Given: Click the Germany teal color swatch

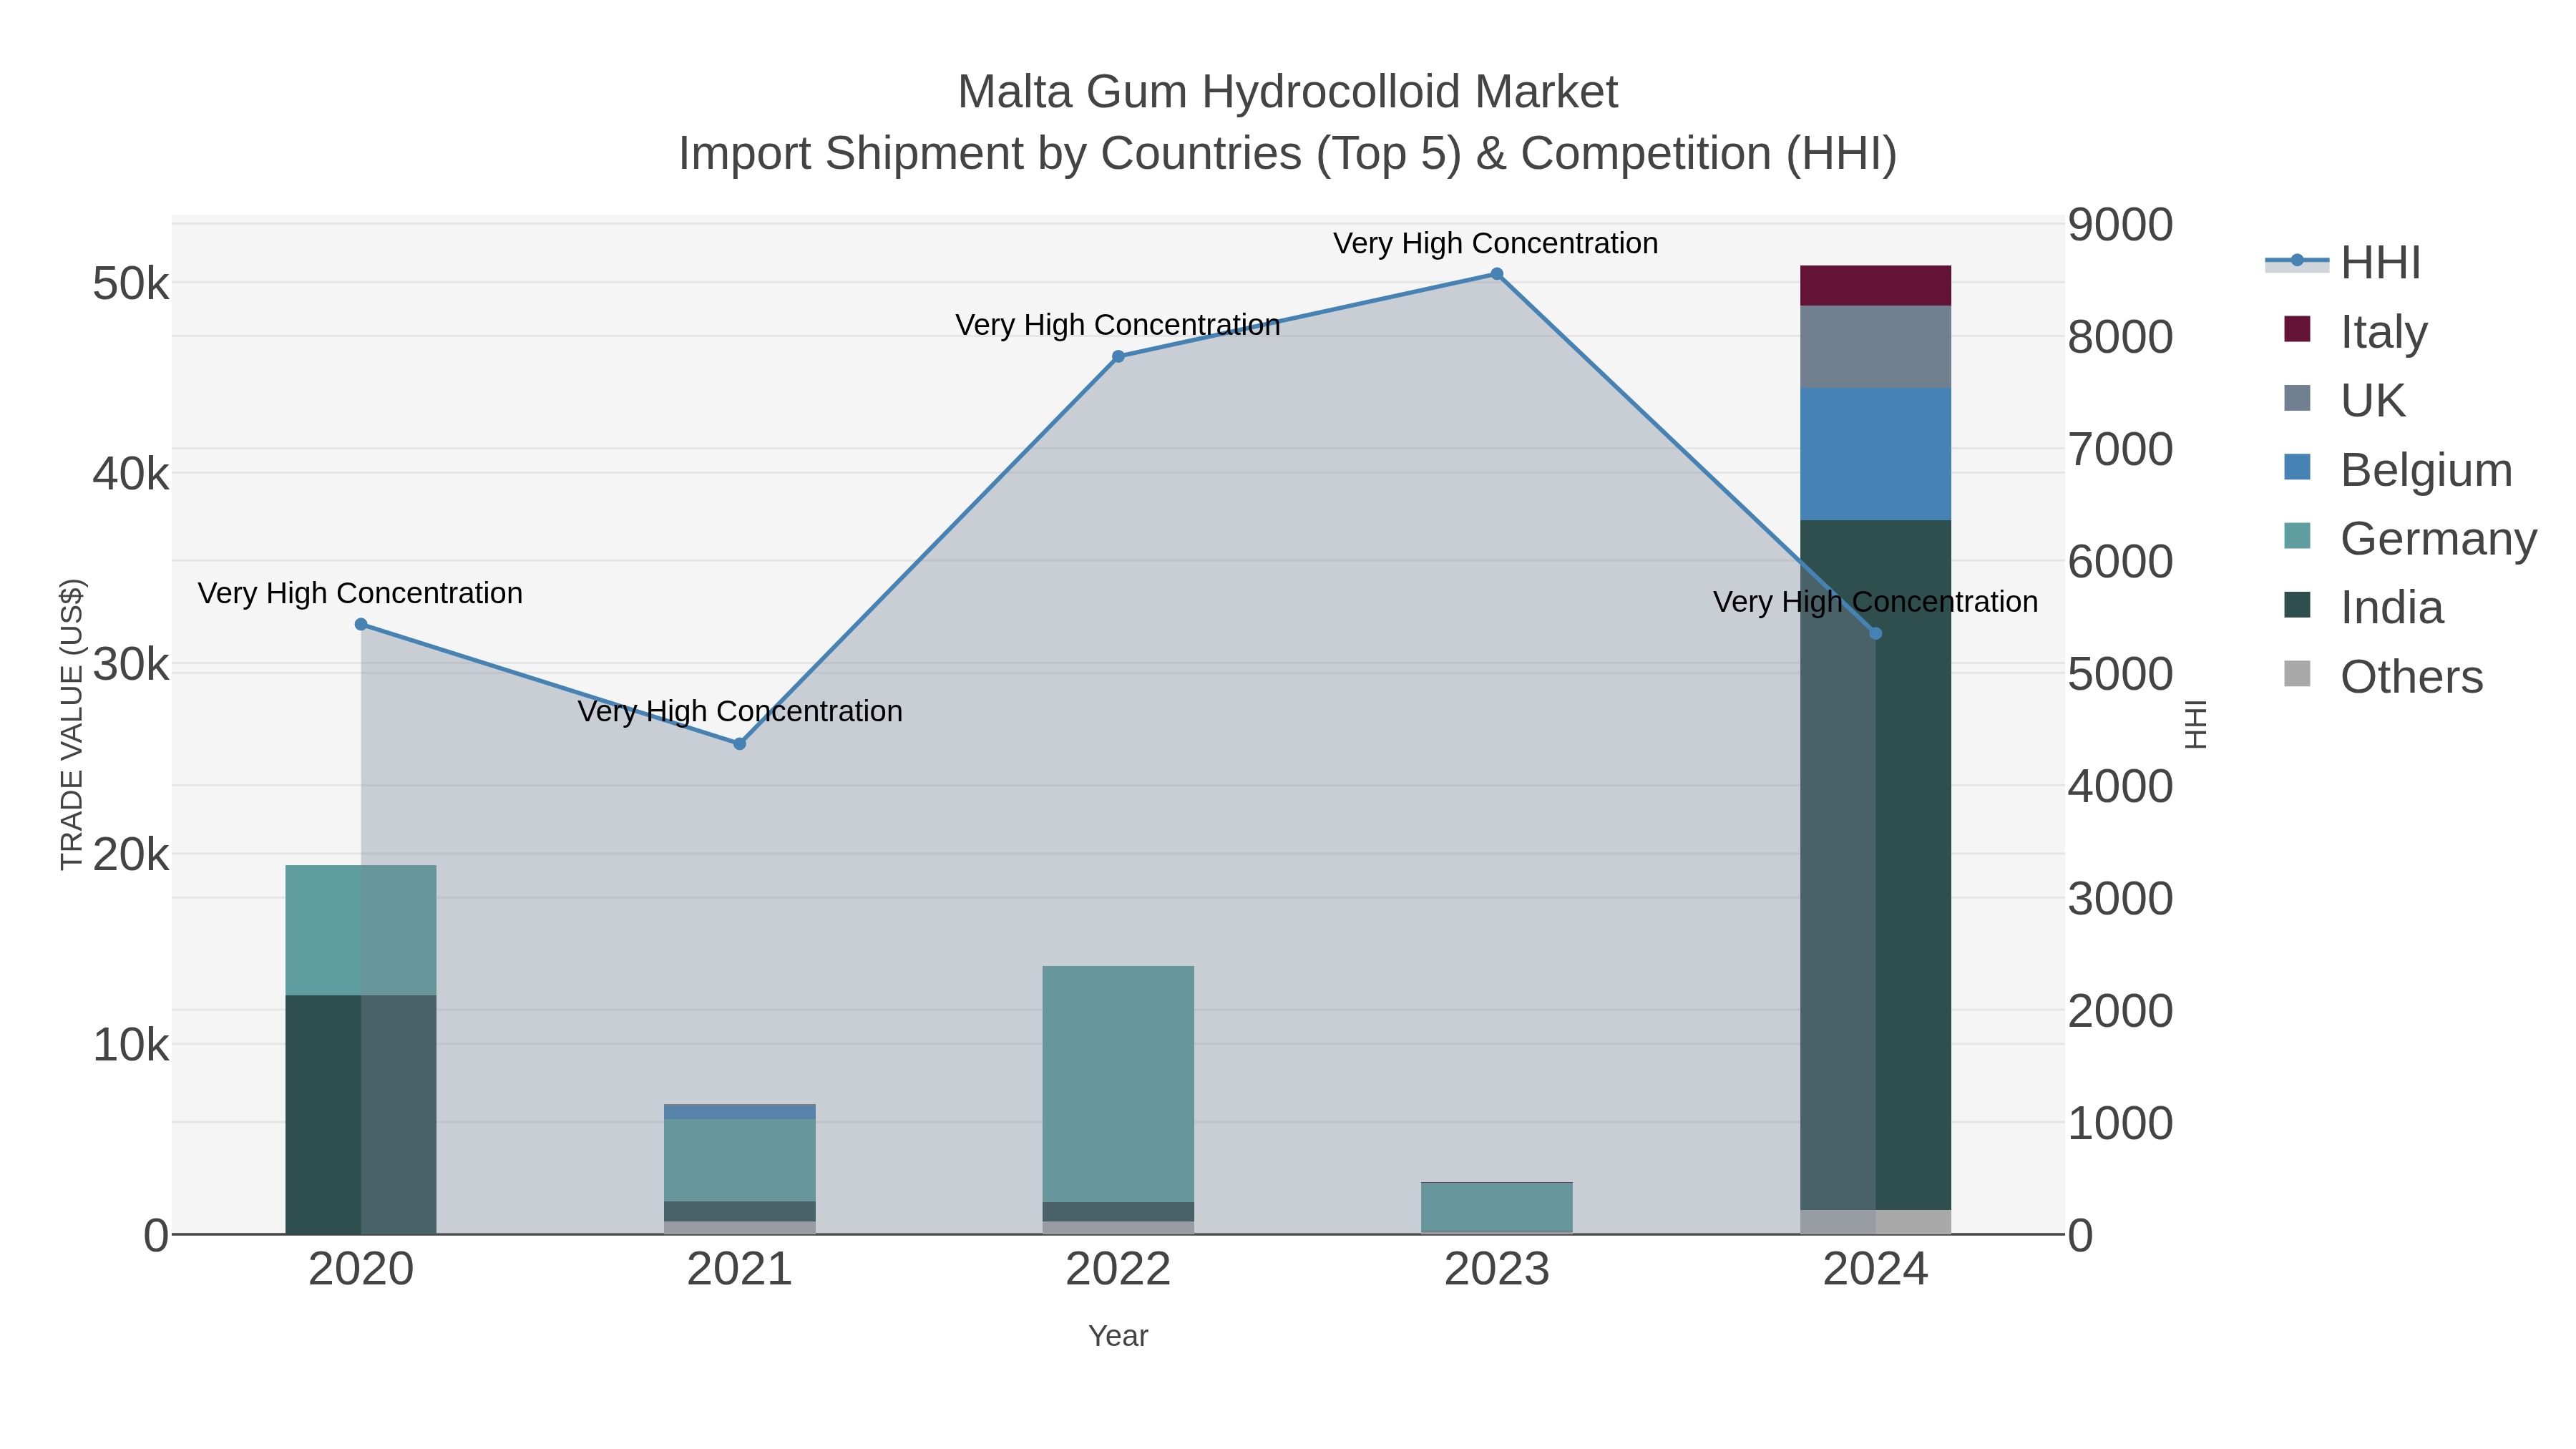Looking at the screenshot, I should tap(2297, 536).
